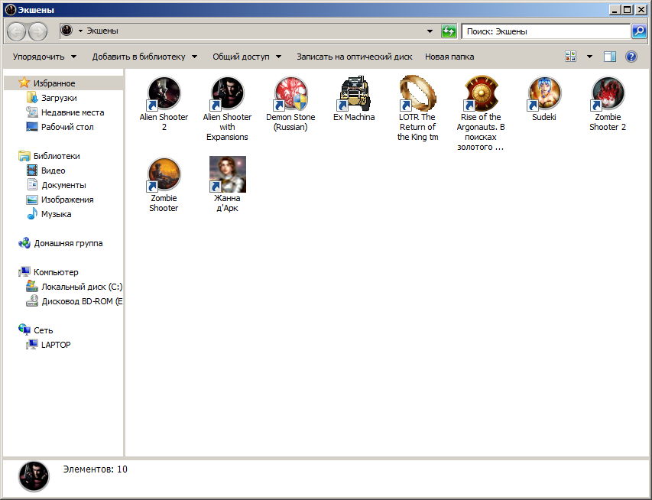Select the Жанна д'Арк shortcut

coord(227,185)
